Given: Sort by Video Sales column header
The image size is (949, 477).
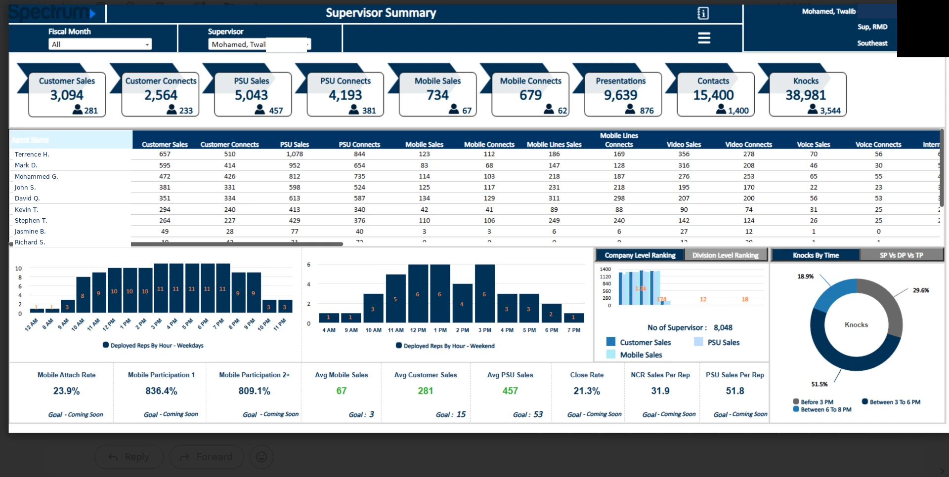Looking at the screenshot, I should click(x=684, y=145).
